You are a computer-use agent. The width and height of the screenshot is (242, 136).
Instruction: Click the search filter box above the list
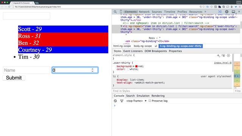[x=26, y=16]
